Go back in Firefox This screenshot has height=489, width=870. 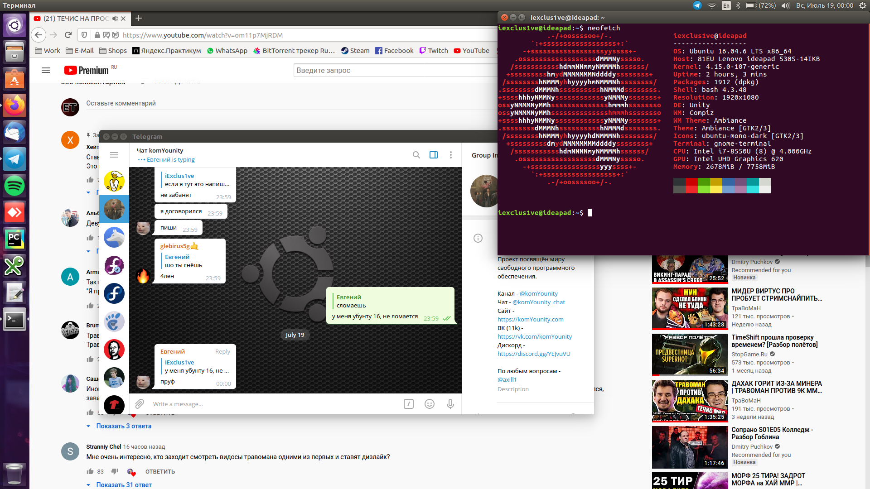[x=39, y=35]
